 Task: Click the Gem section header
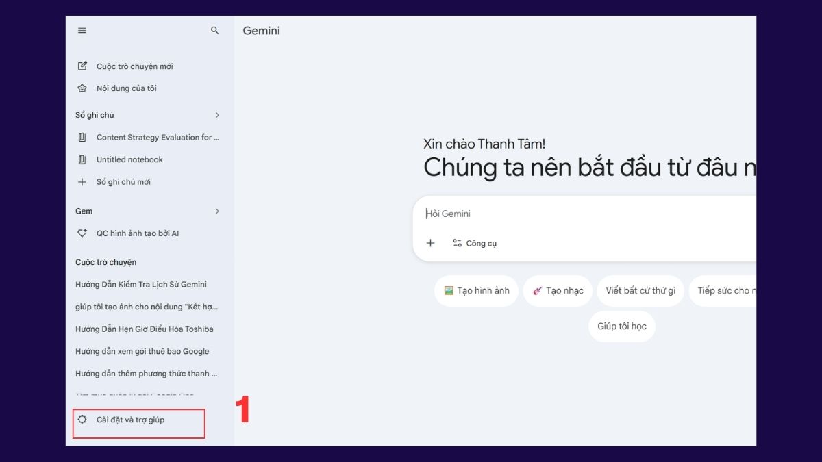84,211
